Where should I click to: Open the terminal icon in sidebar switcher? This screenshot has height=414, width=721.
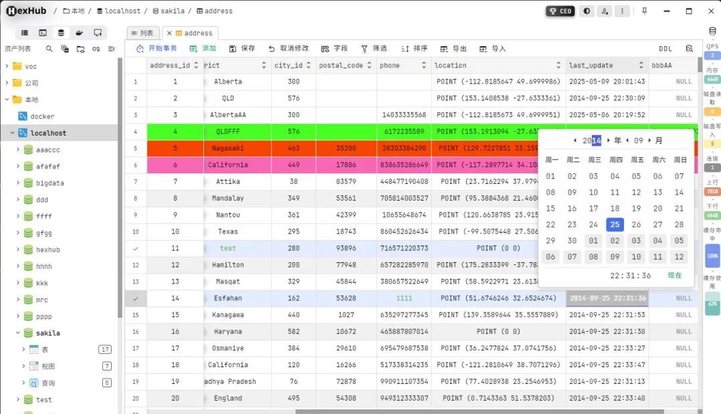pos(43,33)
